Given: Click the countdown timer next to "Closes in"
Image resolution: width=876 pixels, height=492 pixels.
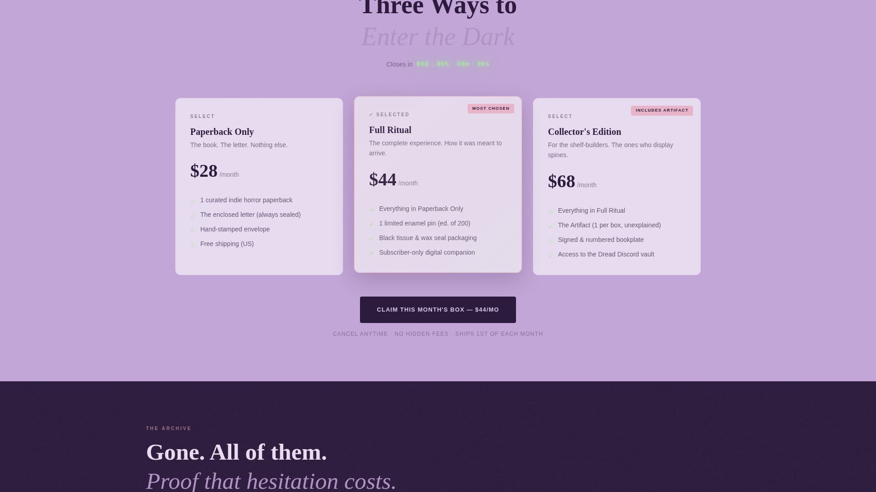Looking at the screenshot, I should click(x=452, y=64).
